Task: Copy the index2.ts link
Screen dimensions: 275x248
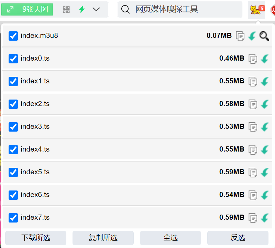Action: pyautogui.click(x=253, y=104)
